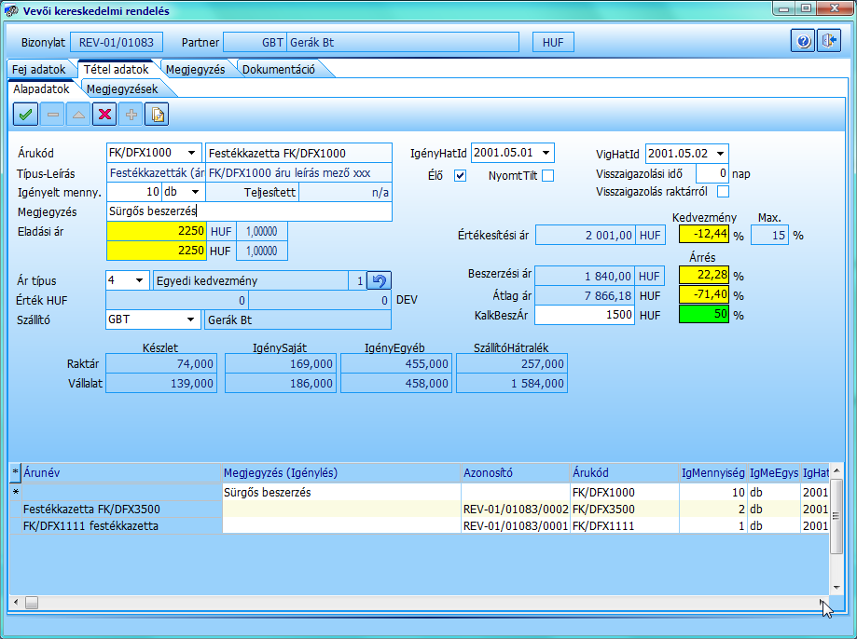Click the horizontal scrollbar left arrow
Image resolution: width=857 pixels, height=639 pixels.
click(16, 602)
